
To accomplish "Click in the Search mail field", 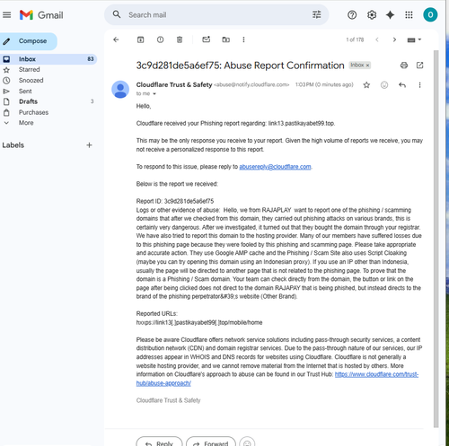I will pyautogui.click(x=217, y=14).
